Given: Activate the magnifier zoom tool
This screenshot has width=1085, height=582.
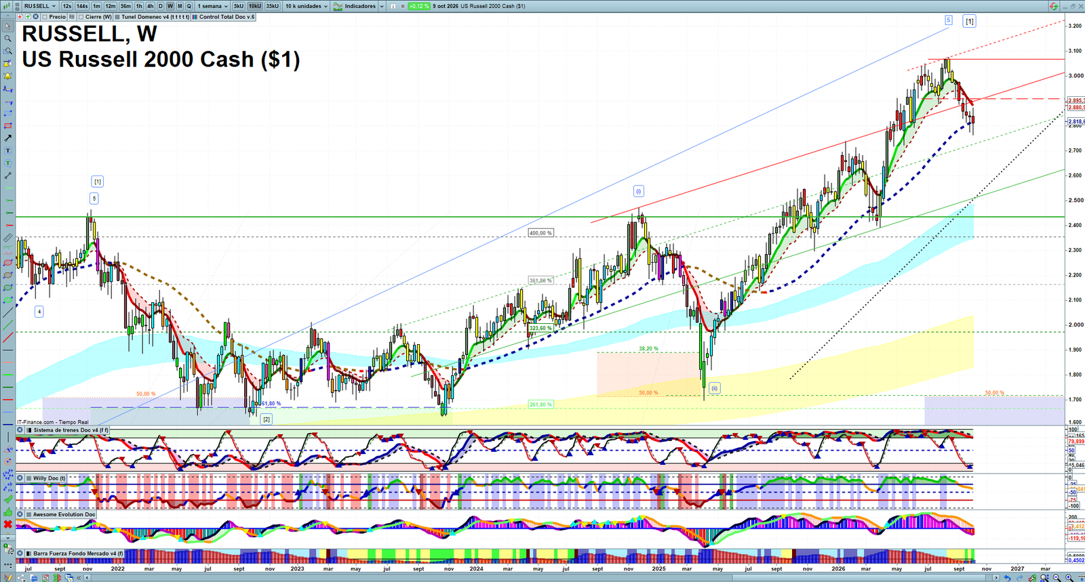Looking at the screenshot, I should tap(7, 39).
